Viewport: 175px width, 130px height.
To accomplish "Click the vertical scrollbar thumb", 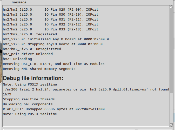I will pyautogui.click(x=171, y=108).
